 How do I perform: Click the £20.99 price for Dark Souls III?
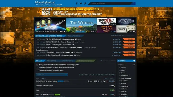click(x=111, y=81)
